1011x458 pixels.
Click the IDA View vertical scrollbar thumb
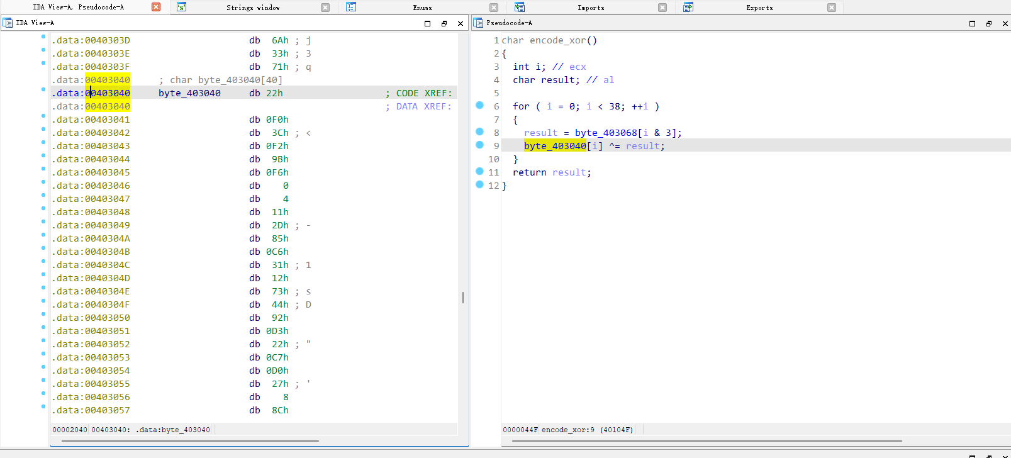(x=463, y=297)
